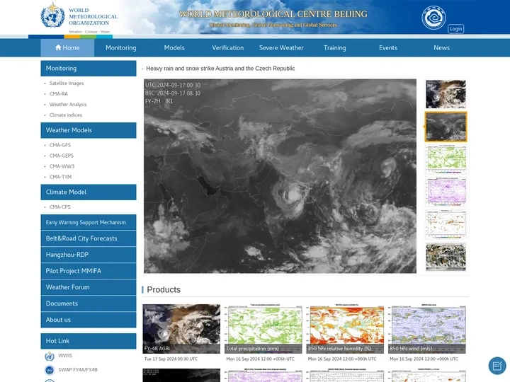Click the WWIS hot link text

pyautogui.click(x=65, y=356)
